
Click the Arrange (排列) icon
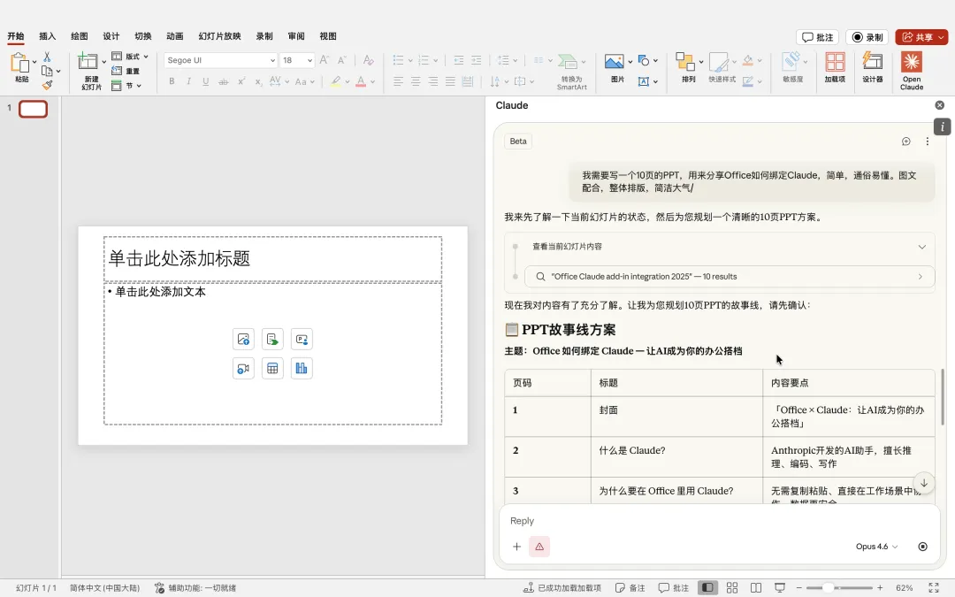[x=685, y=62]
